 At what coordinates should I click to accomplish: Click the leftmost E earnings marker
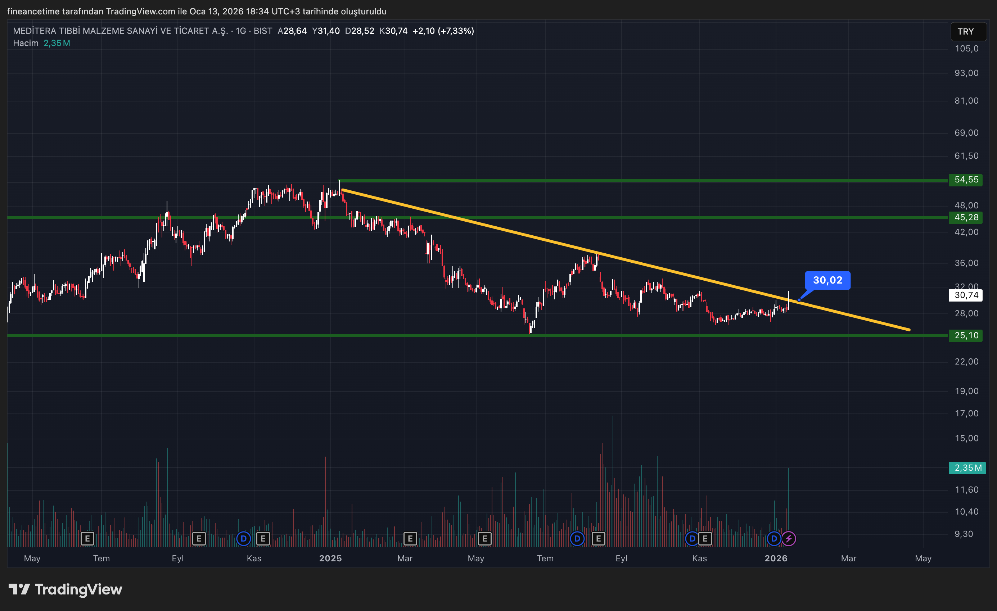click(87, 539)
